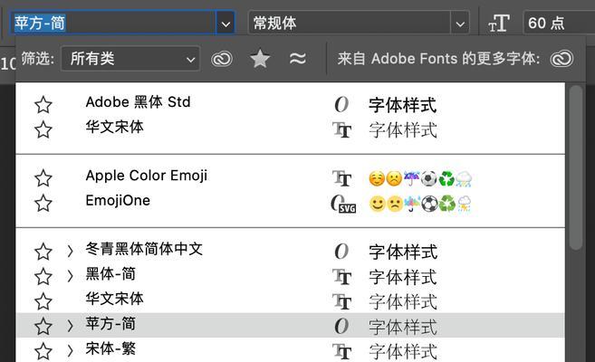Open the 筛选 filter dropdown 所有类
This screenshot has width=595, height=362.
tap(130, 59)
